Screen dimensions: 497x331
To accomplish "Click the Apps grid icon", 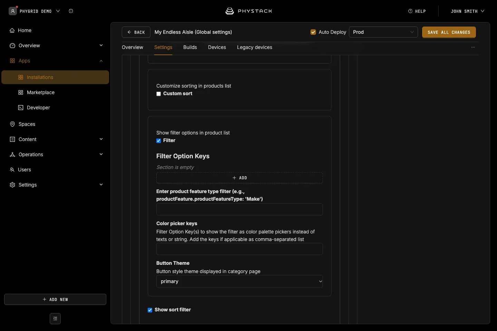I will pos(12,61).
